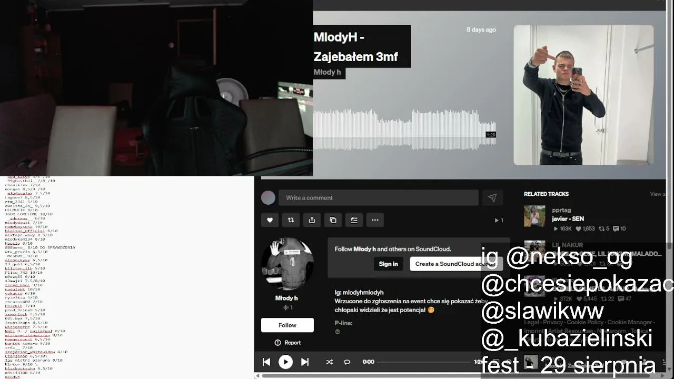This screenshot has height=379, width=674.
Task: Click the 163K plays count of javier - SEN
Action: (562, 228)
